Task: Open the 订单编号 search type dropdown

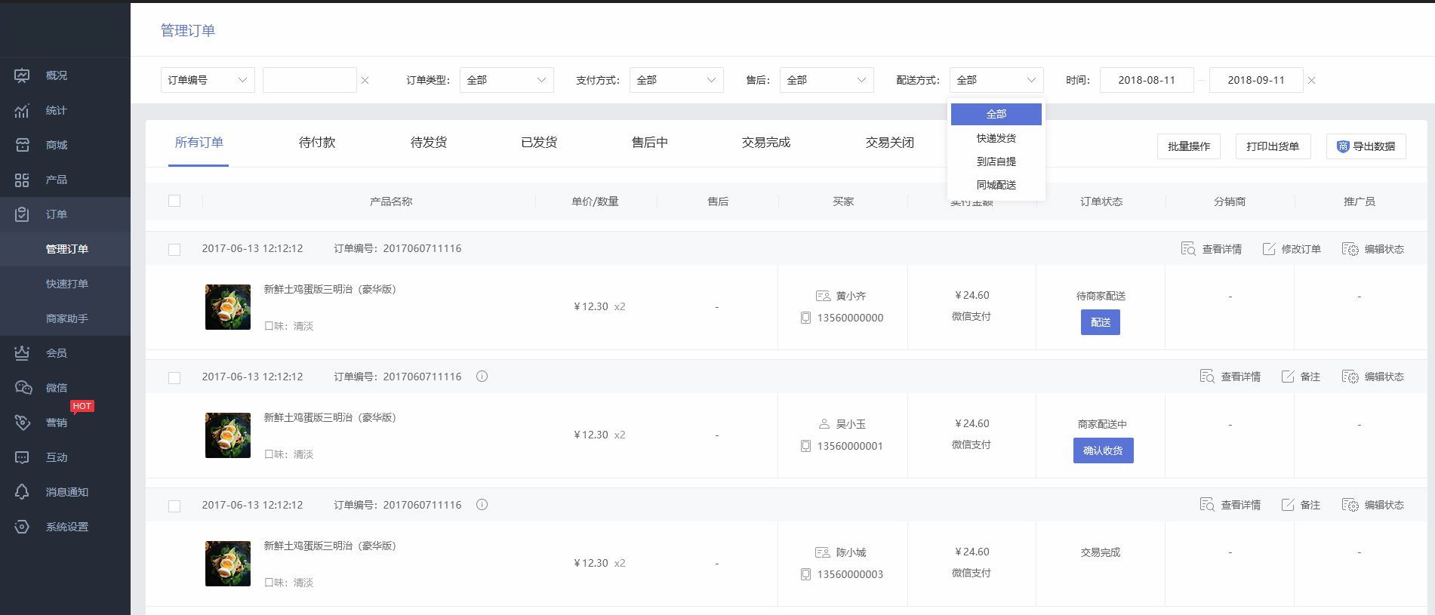Action: click(x=208, y=80)
